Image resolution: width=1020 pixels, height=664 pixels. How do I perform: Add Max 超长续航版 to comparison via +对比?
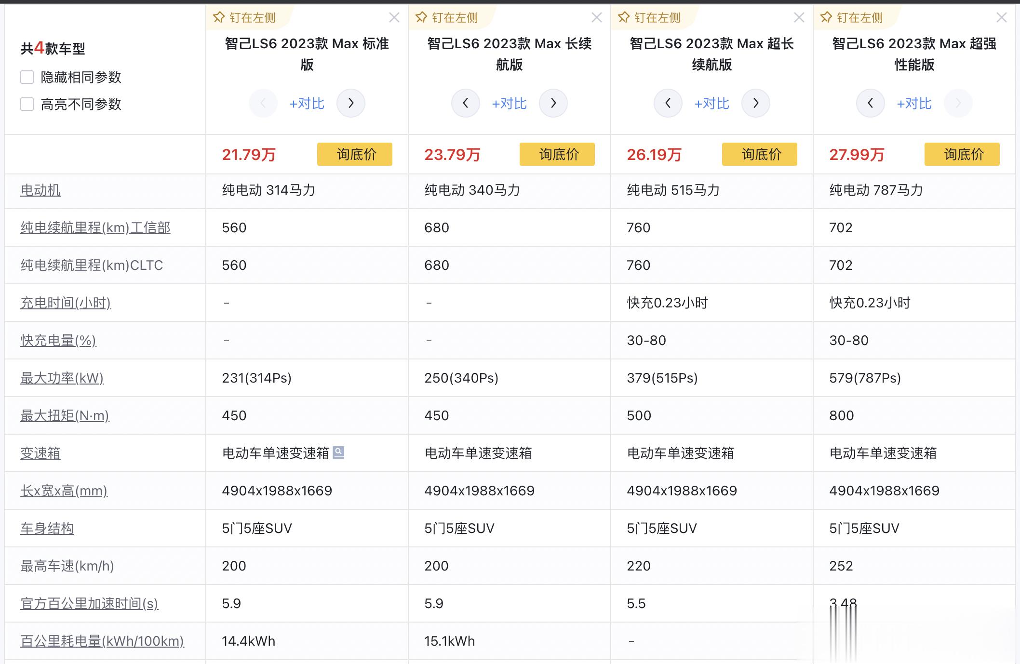712,104
